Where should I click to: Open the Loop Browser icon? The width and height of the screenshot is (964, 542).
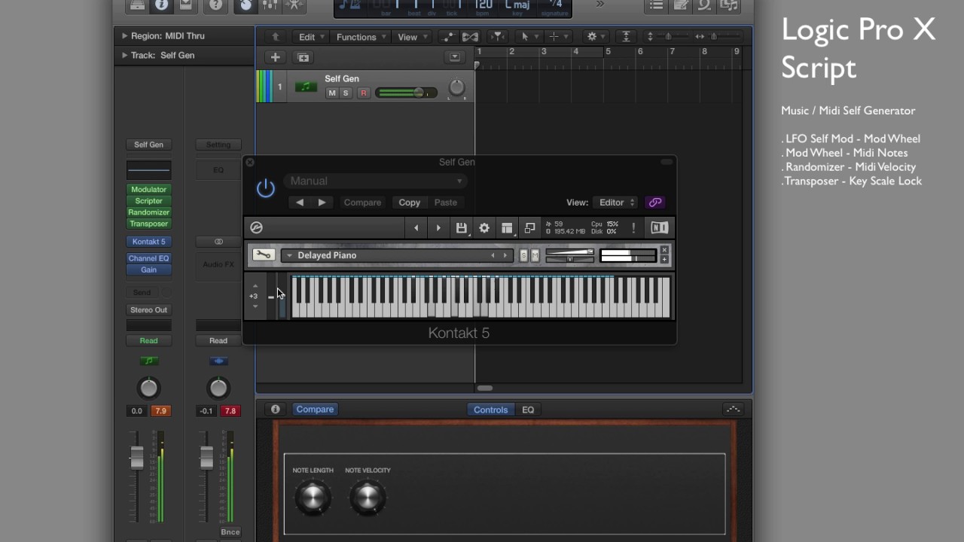[x=704, y=5]
